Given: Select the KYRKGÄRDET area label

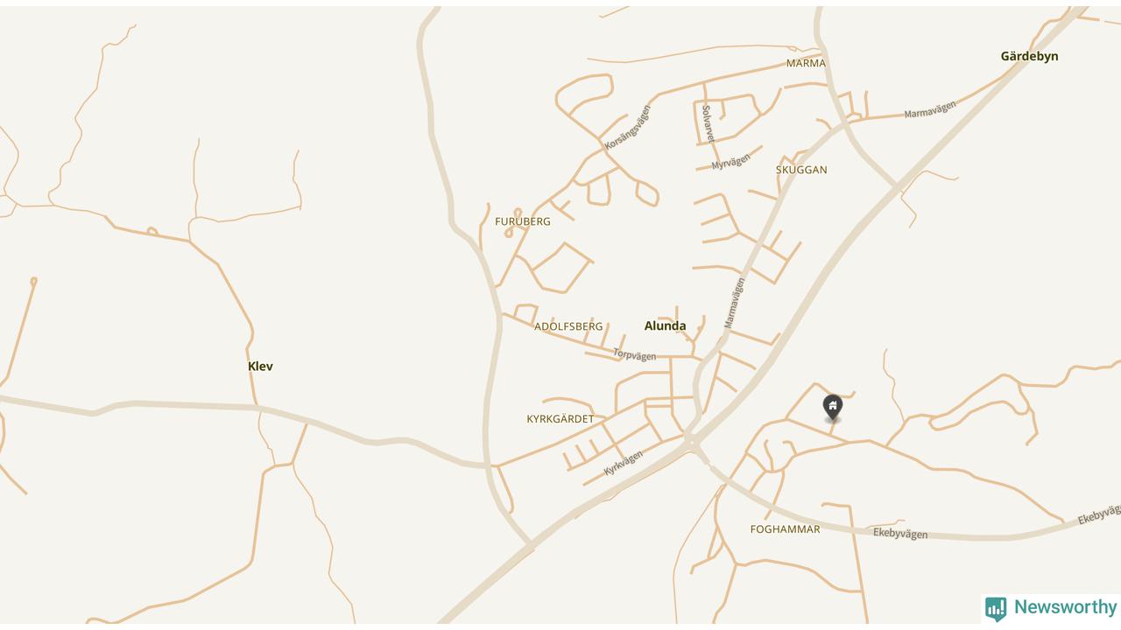Looking at the screenshot, I should pos(560,419).
